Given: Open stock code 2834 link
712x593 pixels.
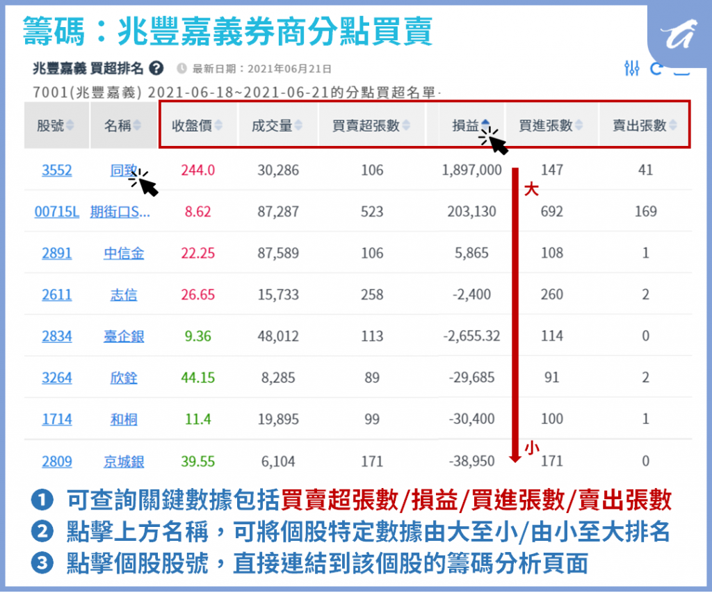Looking at the screenshot, I should click(57, 336).
